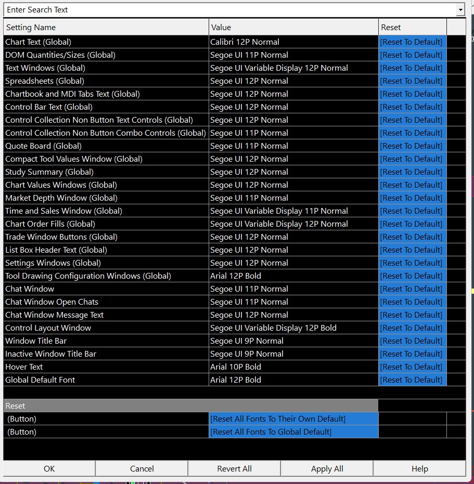
Task: Reset DOM Quantities/Sizes font to default
Action: [x=412, y=55]
